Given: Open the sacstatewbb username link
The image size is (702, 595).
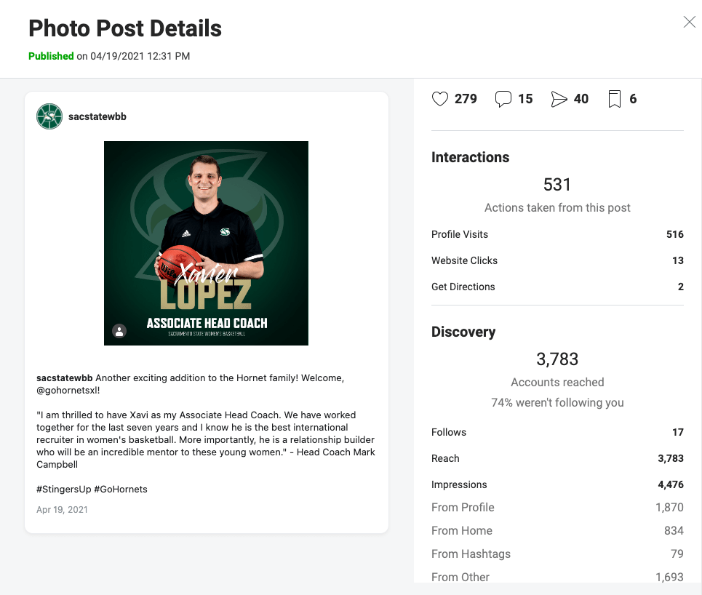Looking at the screenshot, I should pyautogui.click(x=97, y=116).
